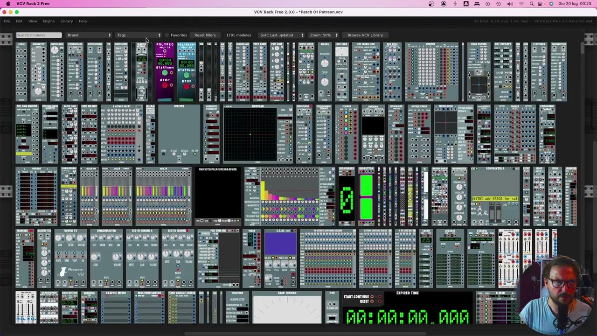Image resolution: width=597 pixels, height=336 pixels.
Task: Select the SOY MODEL SOU module
Action: pyautogui.click(x=366, y=71)
